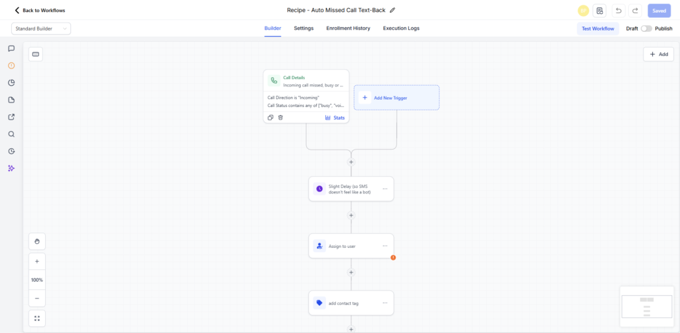
Task: Open the comments icon in left sidebar
Action: coord(12,49)
